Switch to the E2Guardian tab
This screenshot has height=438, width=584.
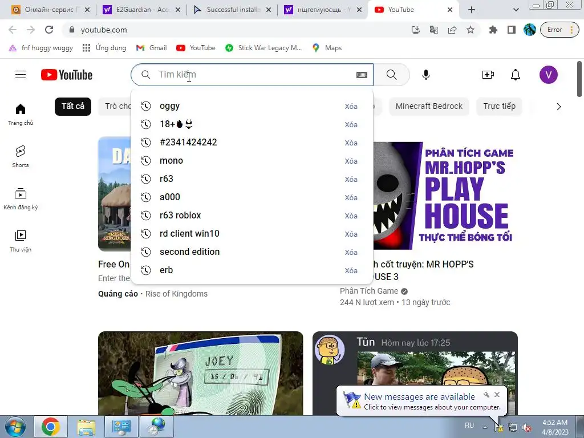click(141, 10)
